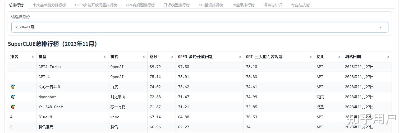Click the 测试日期 column header label
Screen dimensions: 408x133
pos(353,57)
